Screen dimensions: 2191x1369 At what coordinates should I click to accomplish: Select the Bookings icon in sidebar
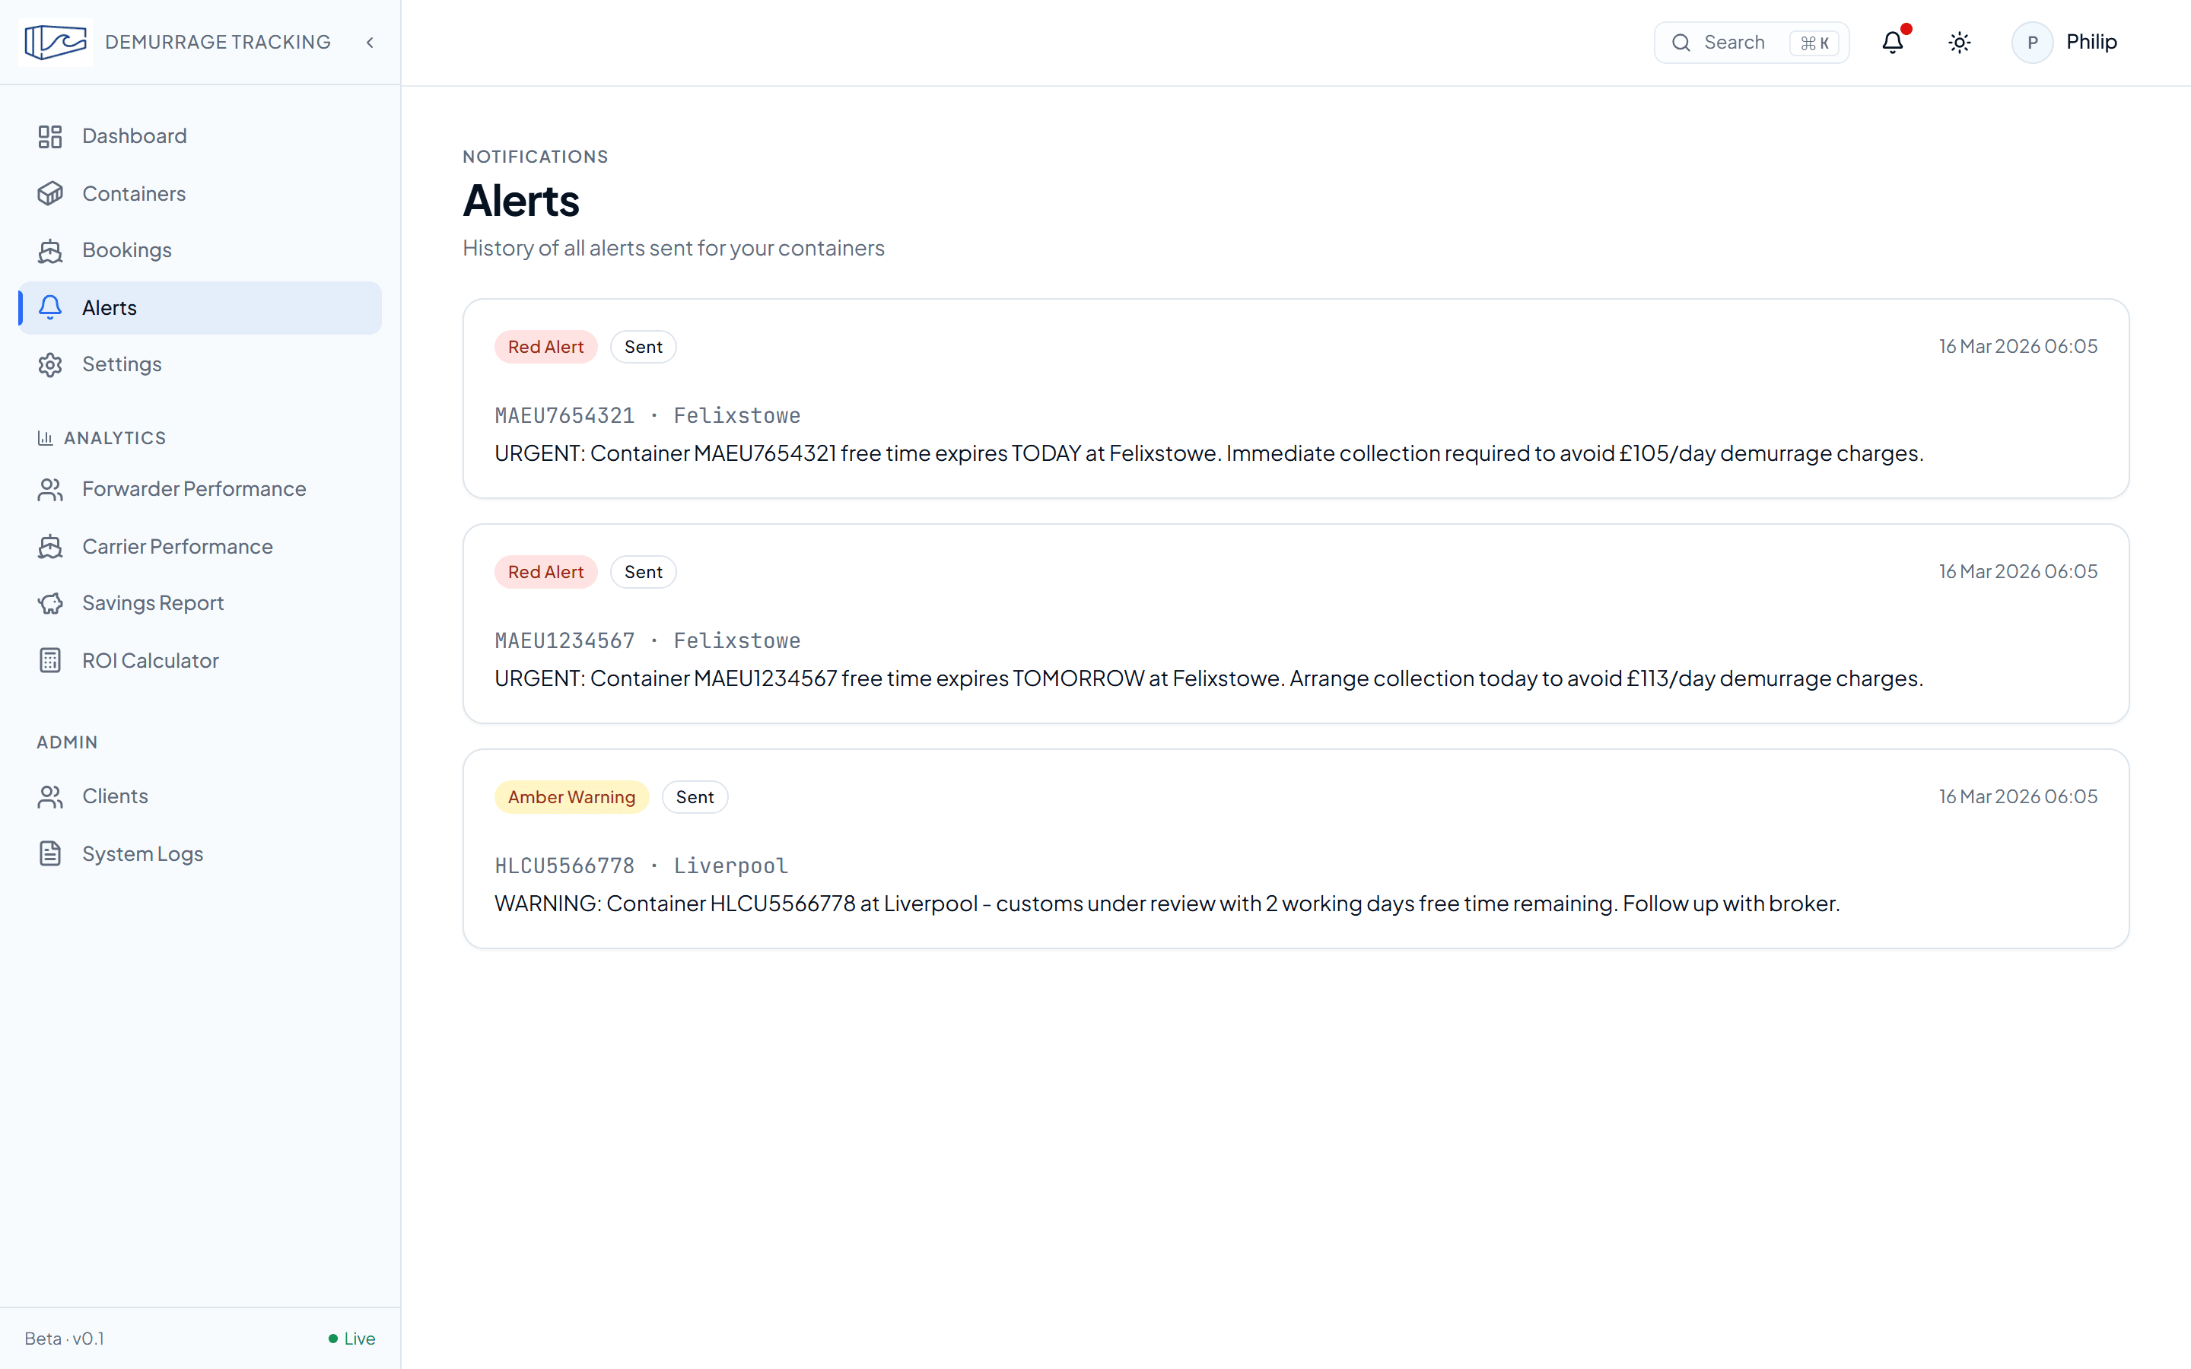click(49, 250)
